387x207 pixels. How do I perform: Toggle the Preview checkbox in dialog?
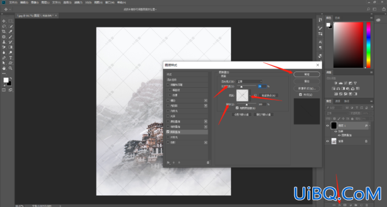300,94
